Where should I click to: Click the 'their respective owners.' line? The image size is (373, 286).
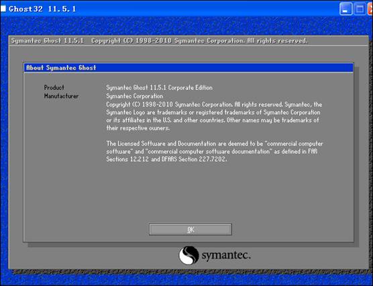coord(138,128)
